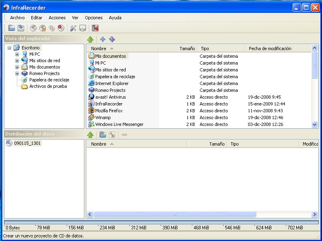Open the Editar menu

(37, 18)
